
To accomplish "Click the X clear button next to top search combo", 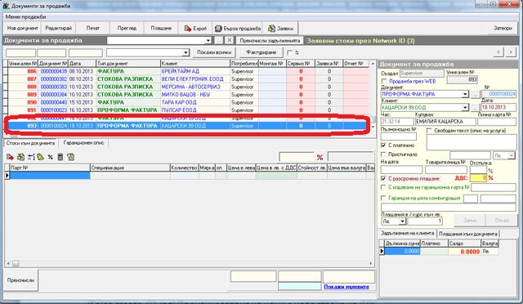I will (x=229, y=40).
